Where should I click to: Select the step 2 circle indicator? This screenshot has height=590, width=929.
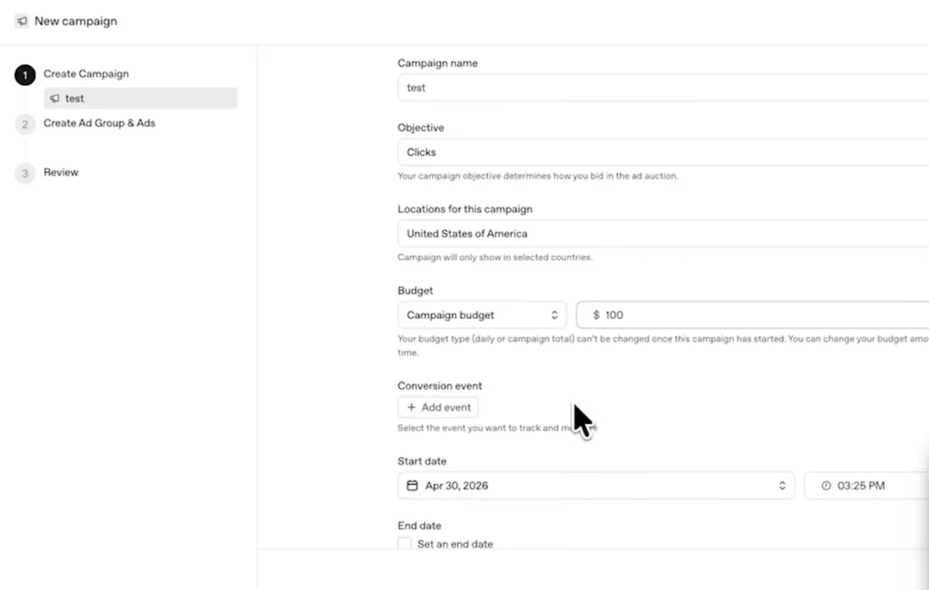click(x=24, y=124)
